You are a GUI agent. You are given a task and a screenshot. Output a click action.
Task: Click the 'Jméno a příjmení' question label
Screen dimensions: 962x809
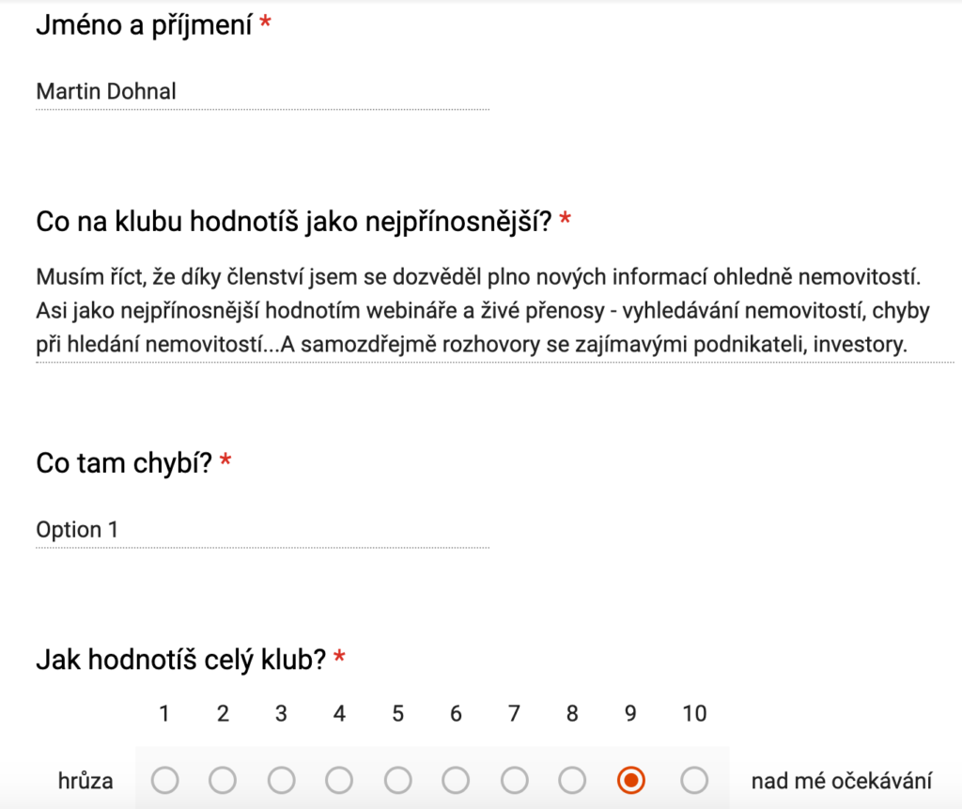click(144, 25)
